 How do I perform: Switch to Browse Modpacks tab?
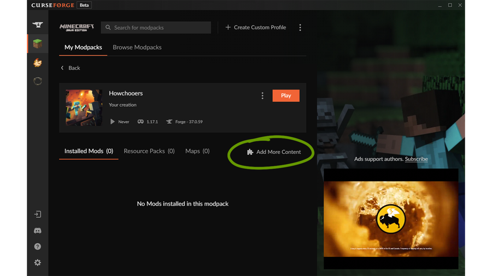coord(137,47)
